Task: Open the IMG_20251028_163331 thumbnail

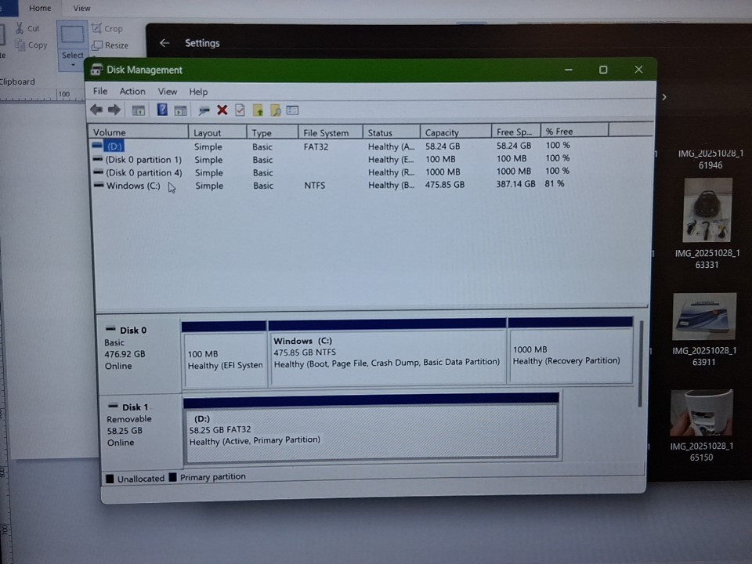Action: tap(707, 210)
